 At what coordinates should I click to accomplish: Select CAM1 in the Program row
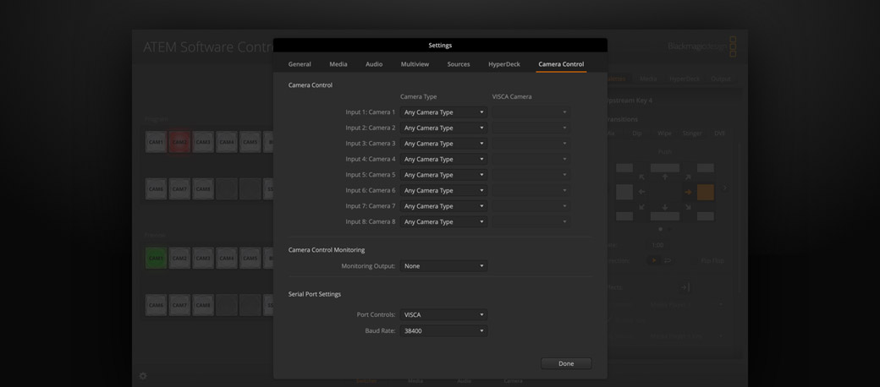[x=156, y=142]
